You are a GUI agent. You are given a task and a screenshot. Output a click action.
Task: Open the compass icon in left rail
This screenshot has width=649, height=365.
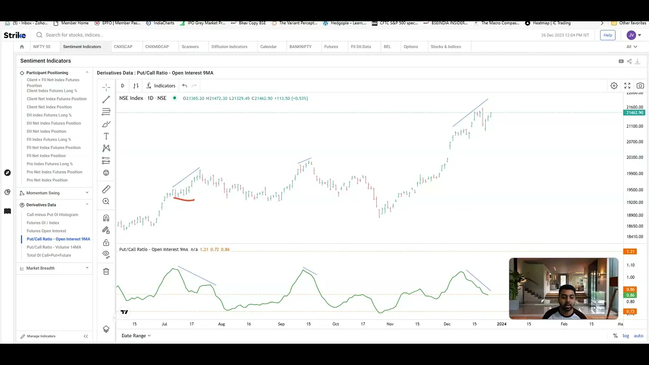click(x=7, y=173)
